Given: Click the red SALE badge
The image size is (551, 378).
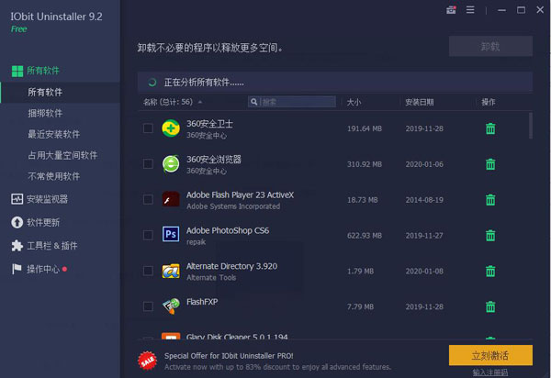Looking at the screenshot, I should pyautogui.click(x=148, y=361).
